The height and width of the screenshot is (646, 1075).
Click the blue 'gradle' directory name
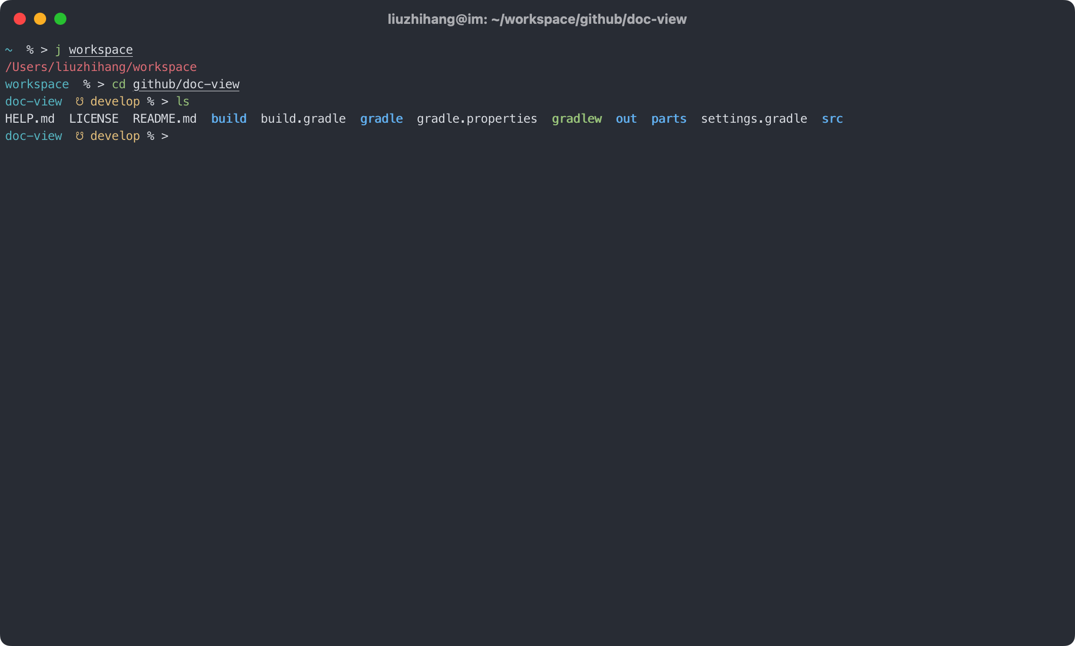pos(381,119)
